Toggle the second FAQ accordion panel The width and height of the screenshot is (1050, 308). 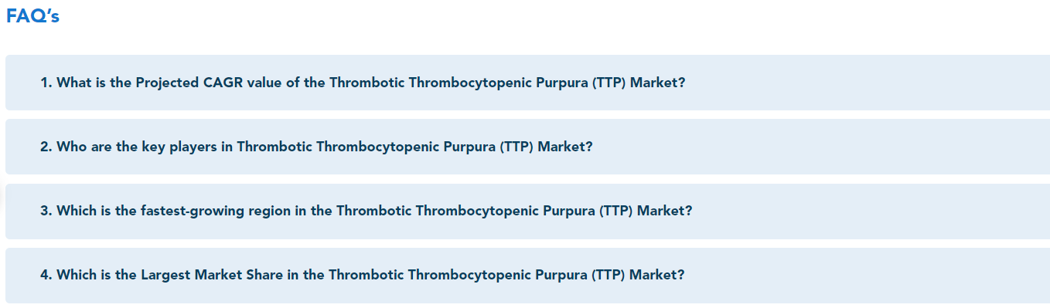pos(527,147)
